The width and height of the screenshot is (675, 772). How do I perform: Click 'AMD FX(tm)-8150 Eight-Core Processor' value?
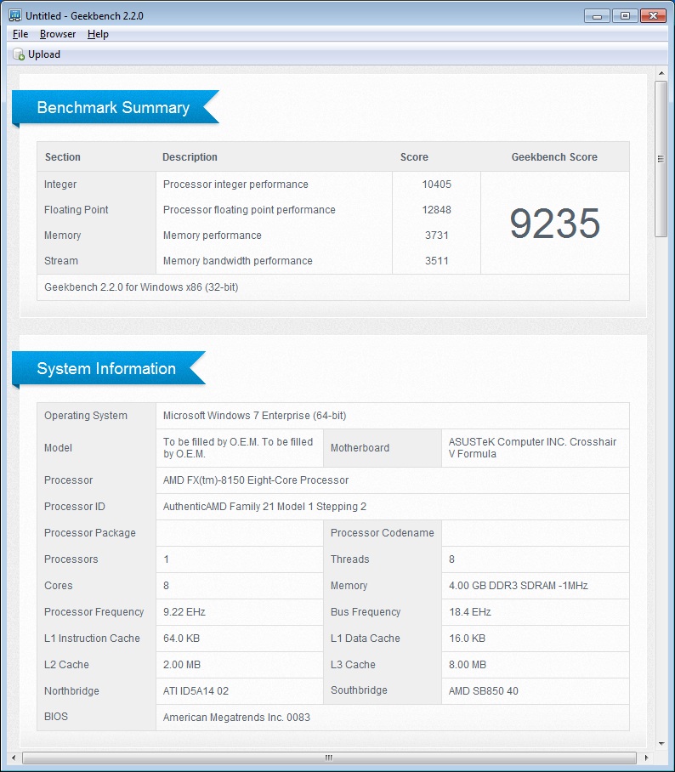pyautogui.click(x=256, y=480)
